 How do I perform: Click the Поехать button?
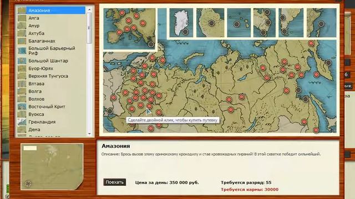pyautogui.click(x=115, y=182)
